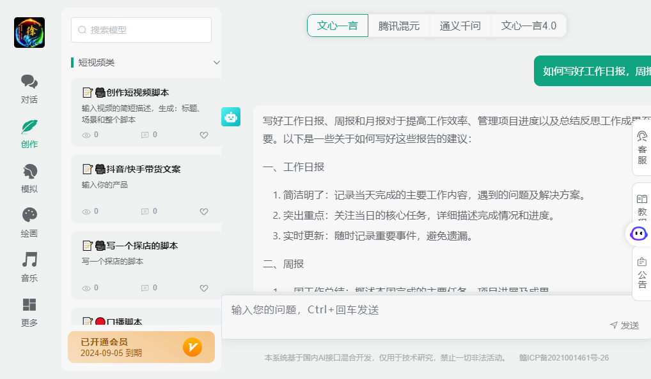Collapse the 短视频类 category
The width and height of the screenshot is (651, 379).
pos(216,63)
